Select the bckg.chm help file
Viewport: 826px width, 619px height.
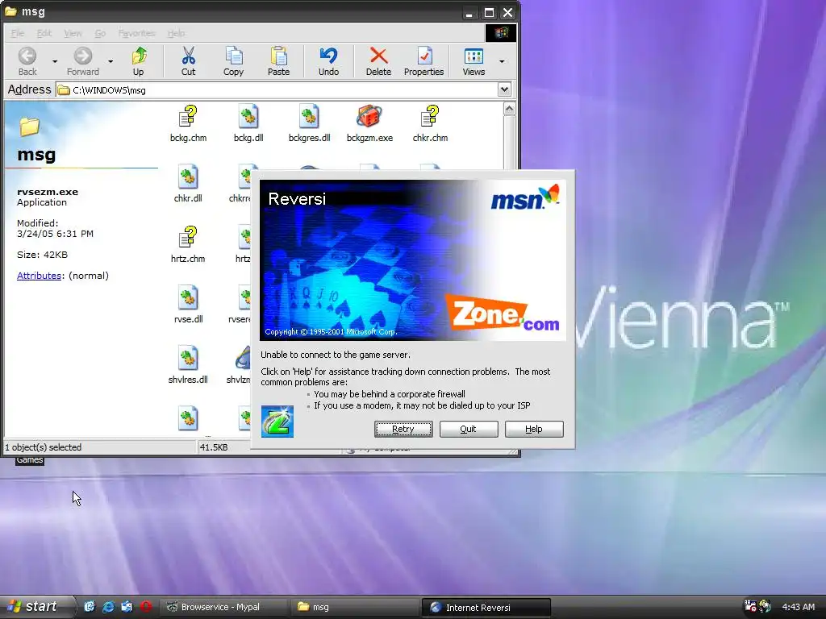pyautogui.click(x=188, y=124)
